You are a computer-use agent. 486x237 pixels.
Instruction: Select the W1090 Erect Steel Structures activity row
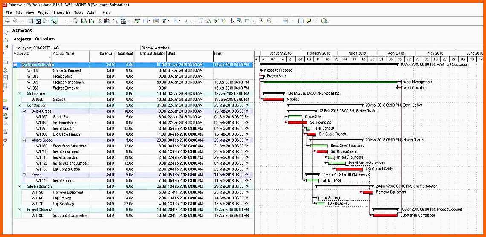pyautogui.click(x=68, y=146)
